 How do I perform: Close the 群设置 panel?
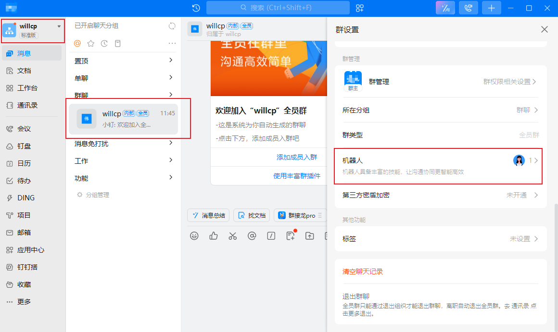coord(545,29)
